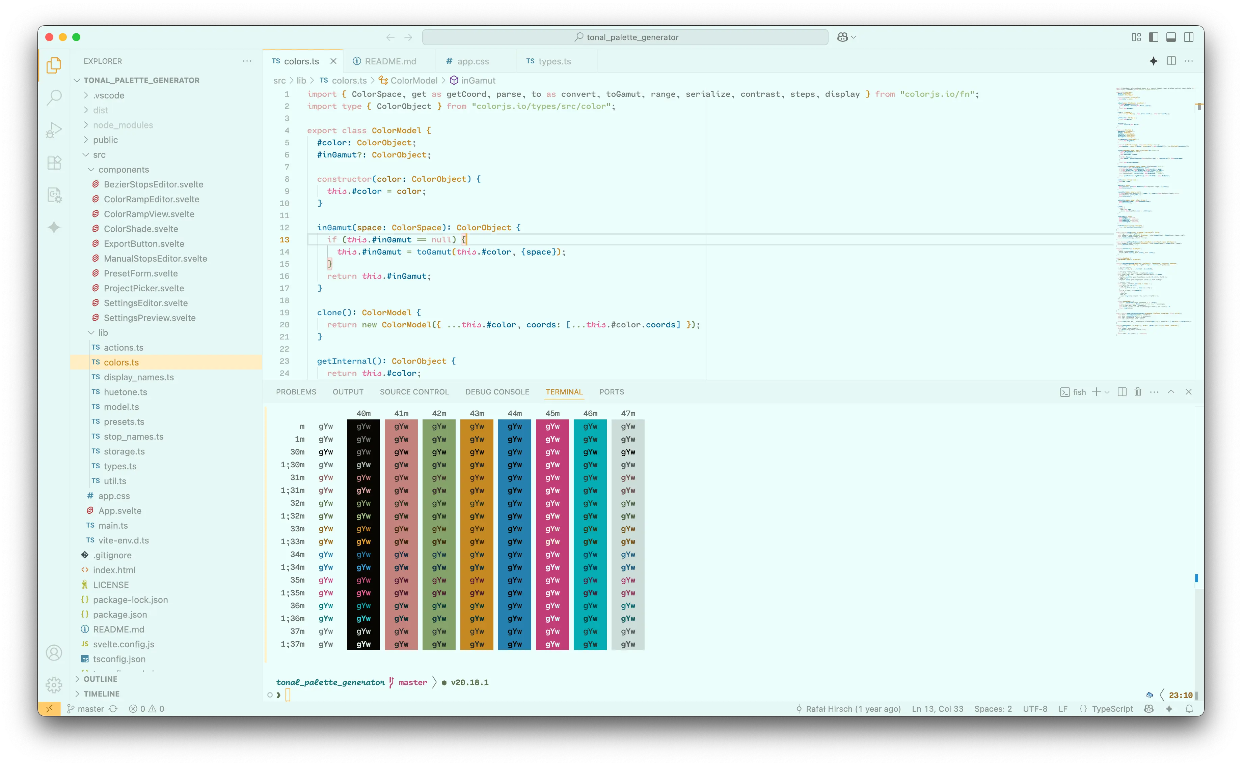
Task: Open the PROBLEMS panel tab
Action: coord(296,392)
